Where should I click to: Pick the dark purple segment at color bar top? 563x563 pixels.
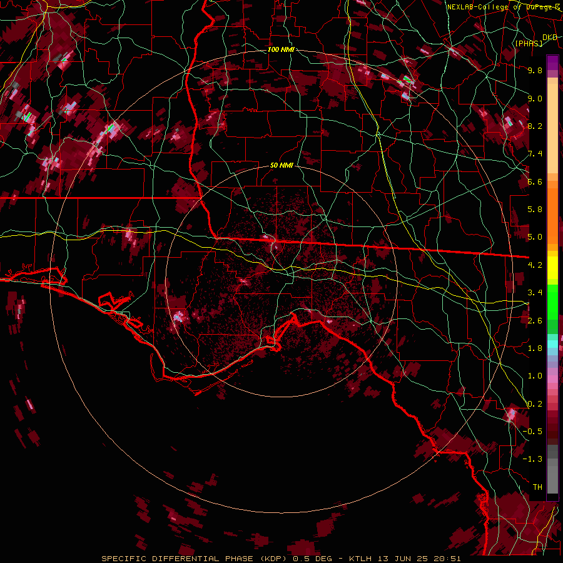click(x=552, y=63)
